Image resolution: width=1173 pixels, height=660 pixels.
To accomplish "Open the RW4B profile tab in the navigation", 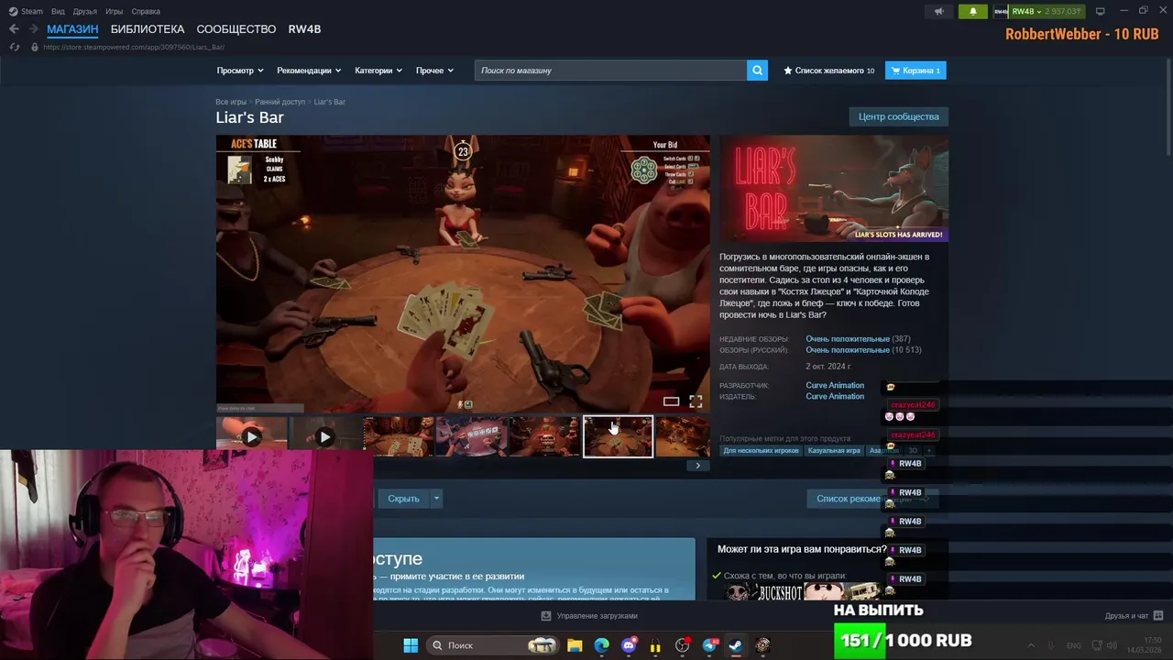I will tap(304, 29).
